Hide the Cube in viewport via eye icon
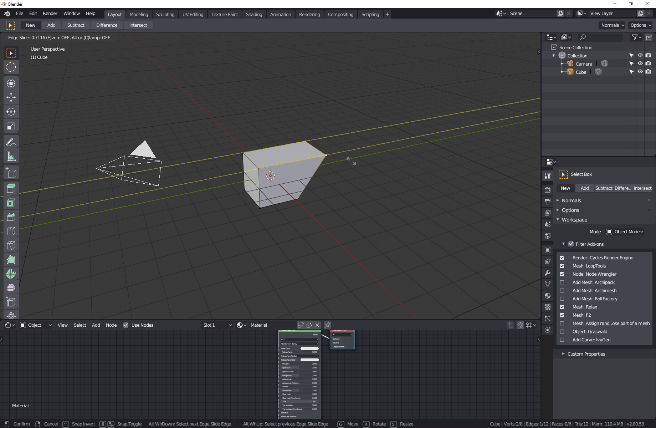 click(x=640, y=72)
